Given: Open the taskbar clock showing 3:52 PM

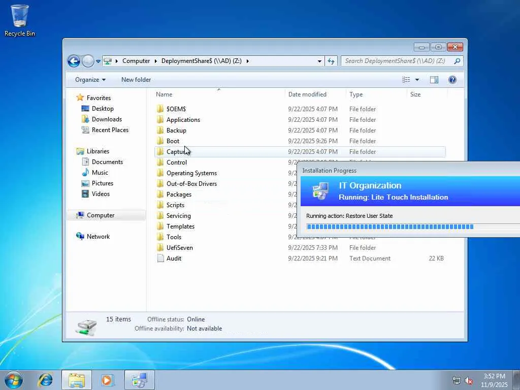Looking at the screenshot, I should pyautogui.click(x=494, y=380).
